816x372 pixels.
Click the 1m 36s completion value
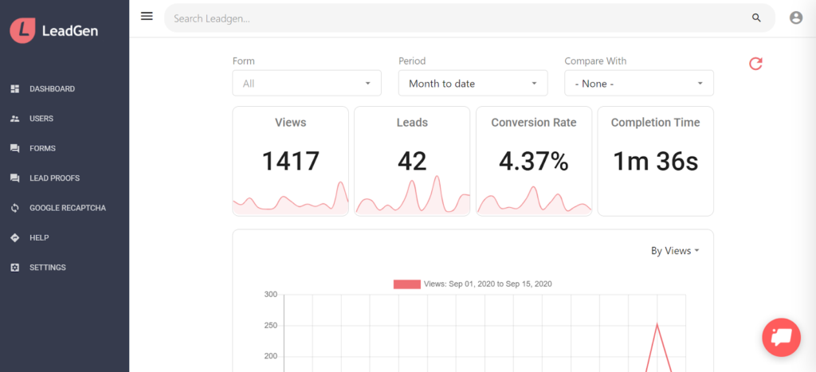point(656,161)
